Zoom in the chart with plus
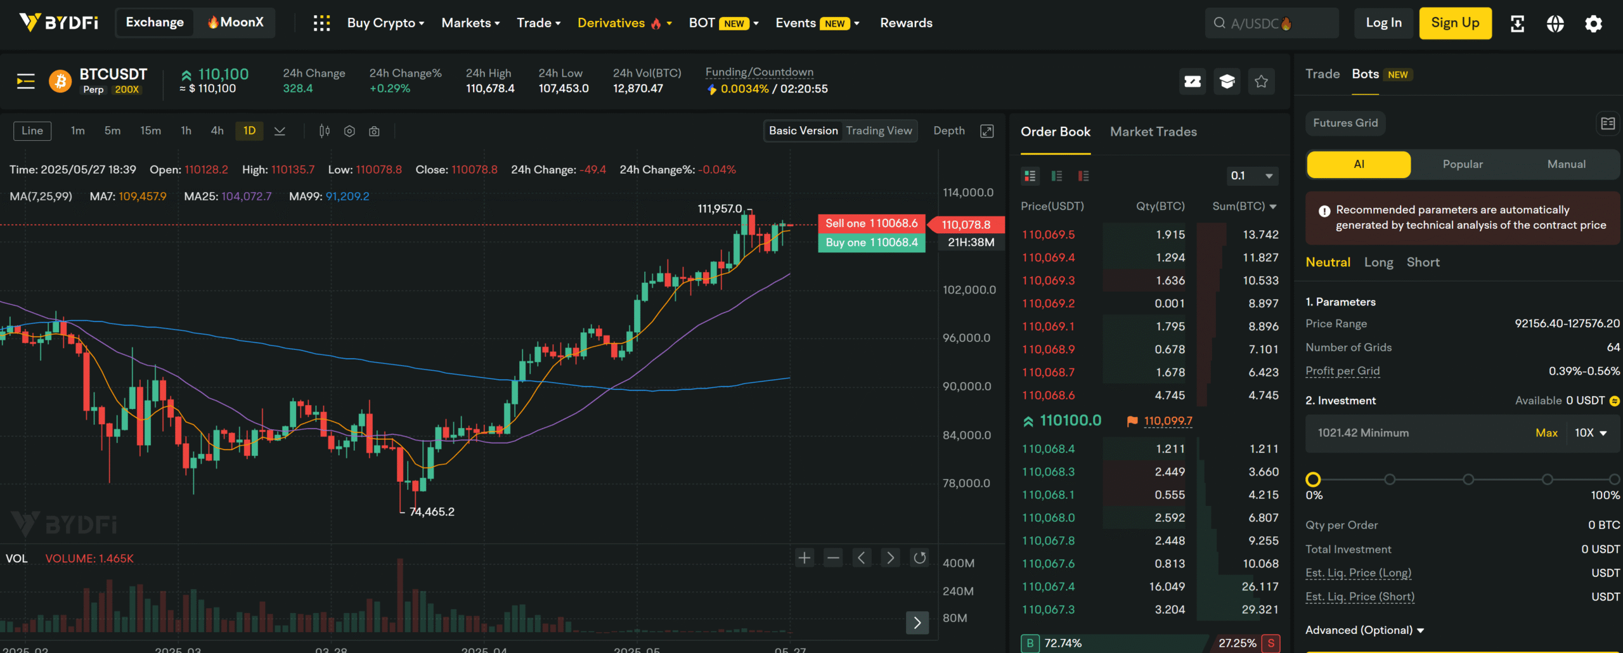The height and width of the screenshot is (653, 1623). (x=805, y=558)
